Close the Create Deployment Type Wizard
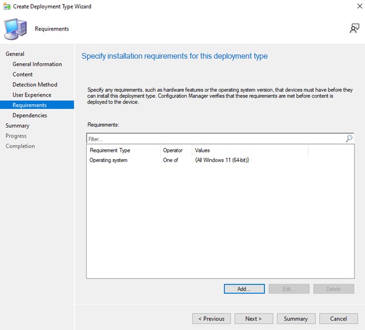Screen dimensions: 365x330 click(359, 6)
